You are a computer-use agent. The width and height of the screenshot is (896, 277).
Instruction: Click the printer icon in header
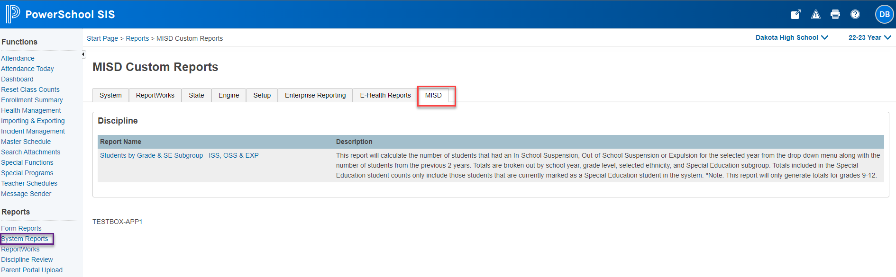click(835, 14)
